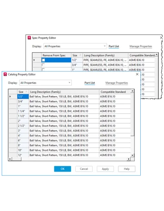Image resolution: width=164 pixels, height=211 pixels.
Task: Select the 1/2" size cell in catalog
Action: (x=23, y=96)
